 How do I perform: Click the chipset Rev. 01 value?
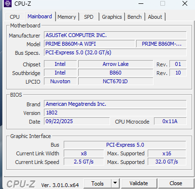178,64
